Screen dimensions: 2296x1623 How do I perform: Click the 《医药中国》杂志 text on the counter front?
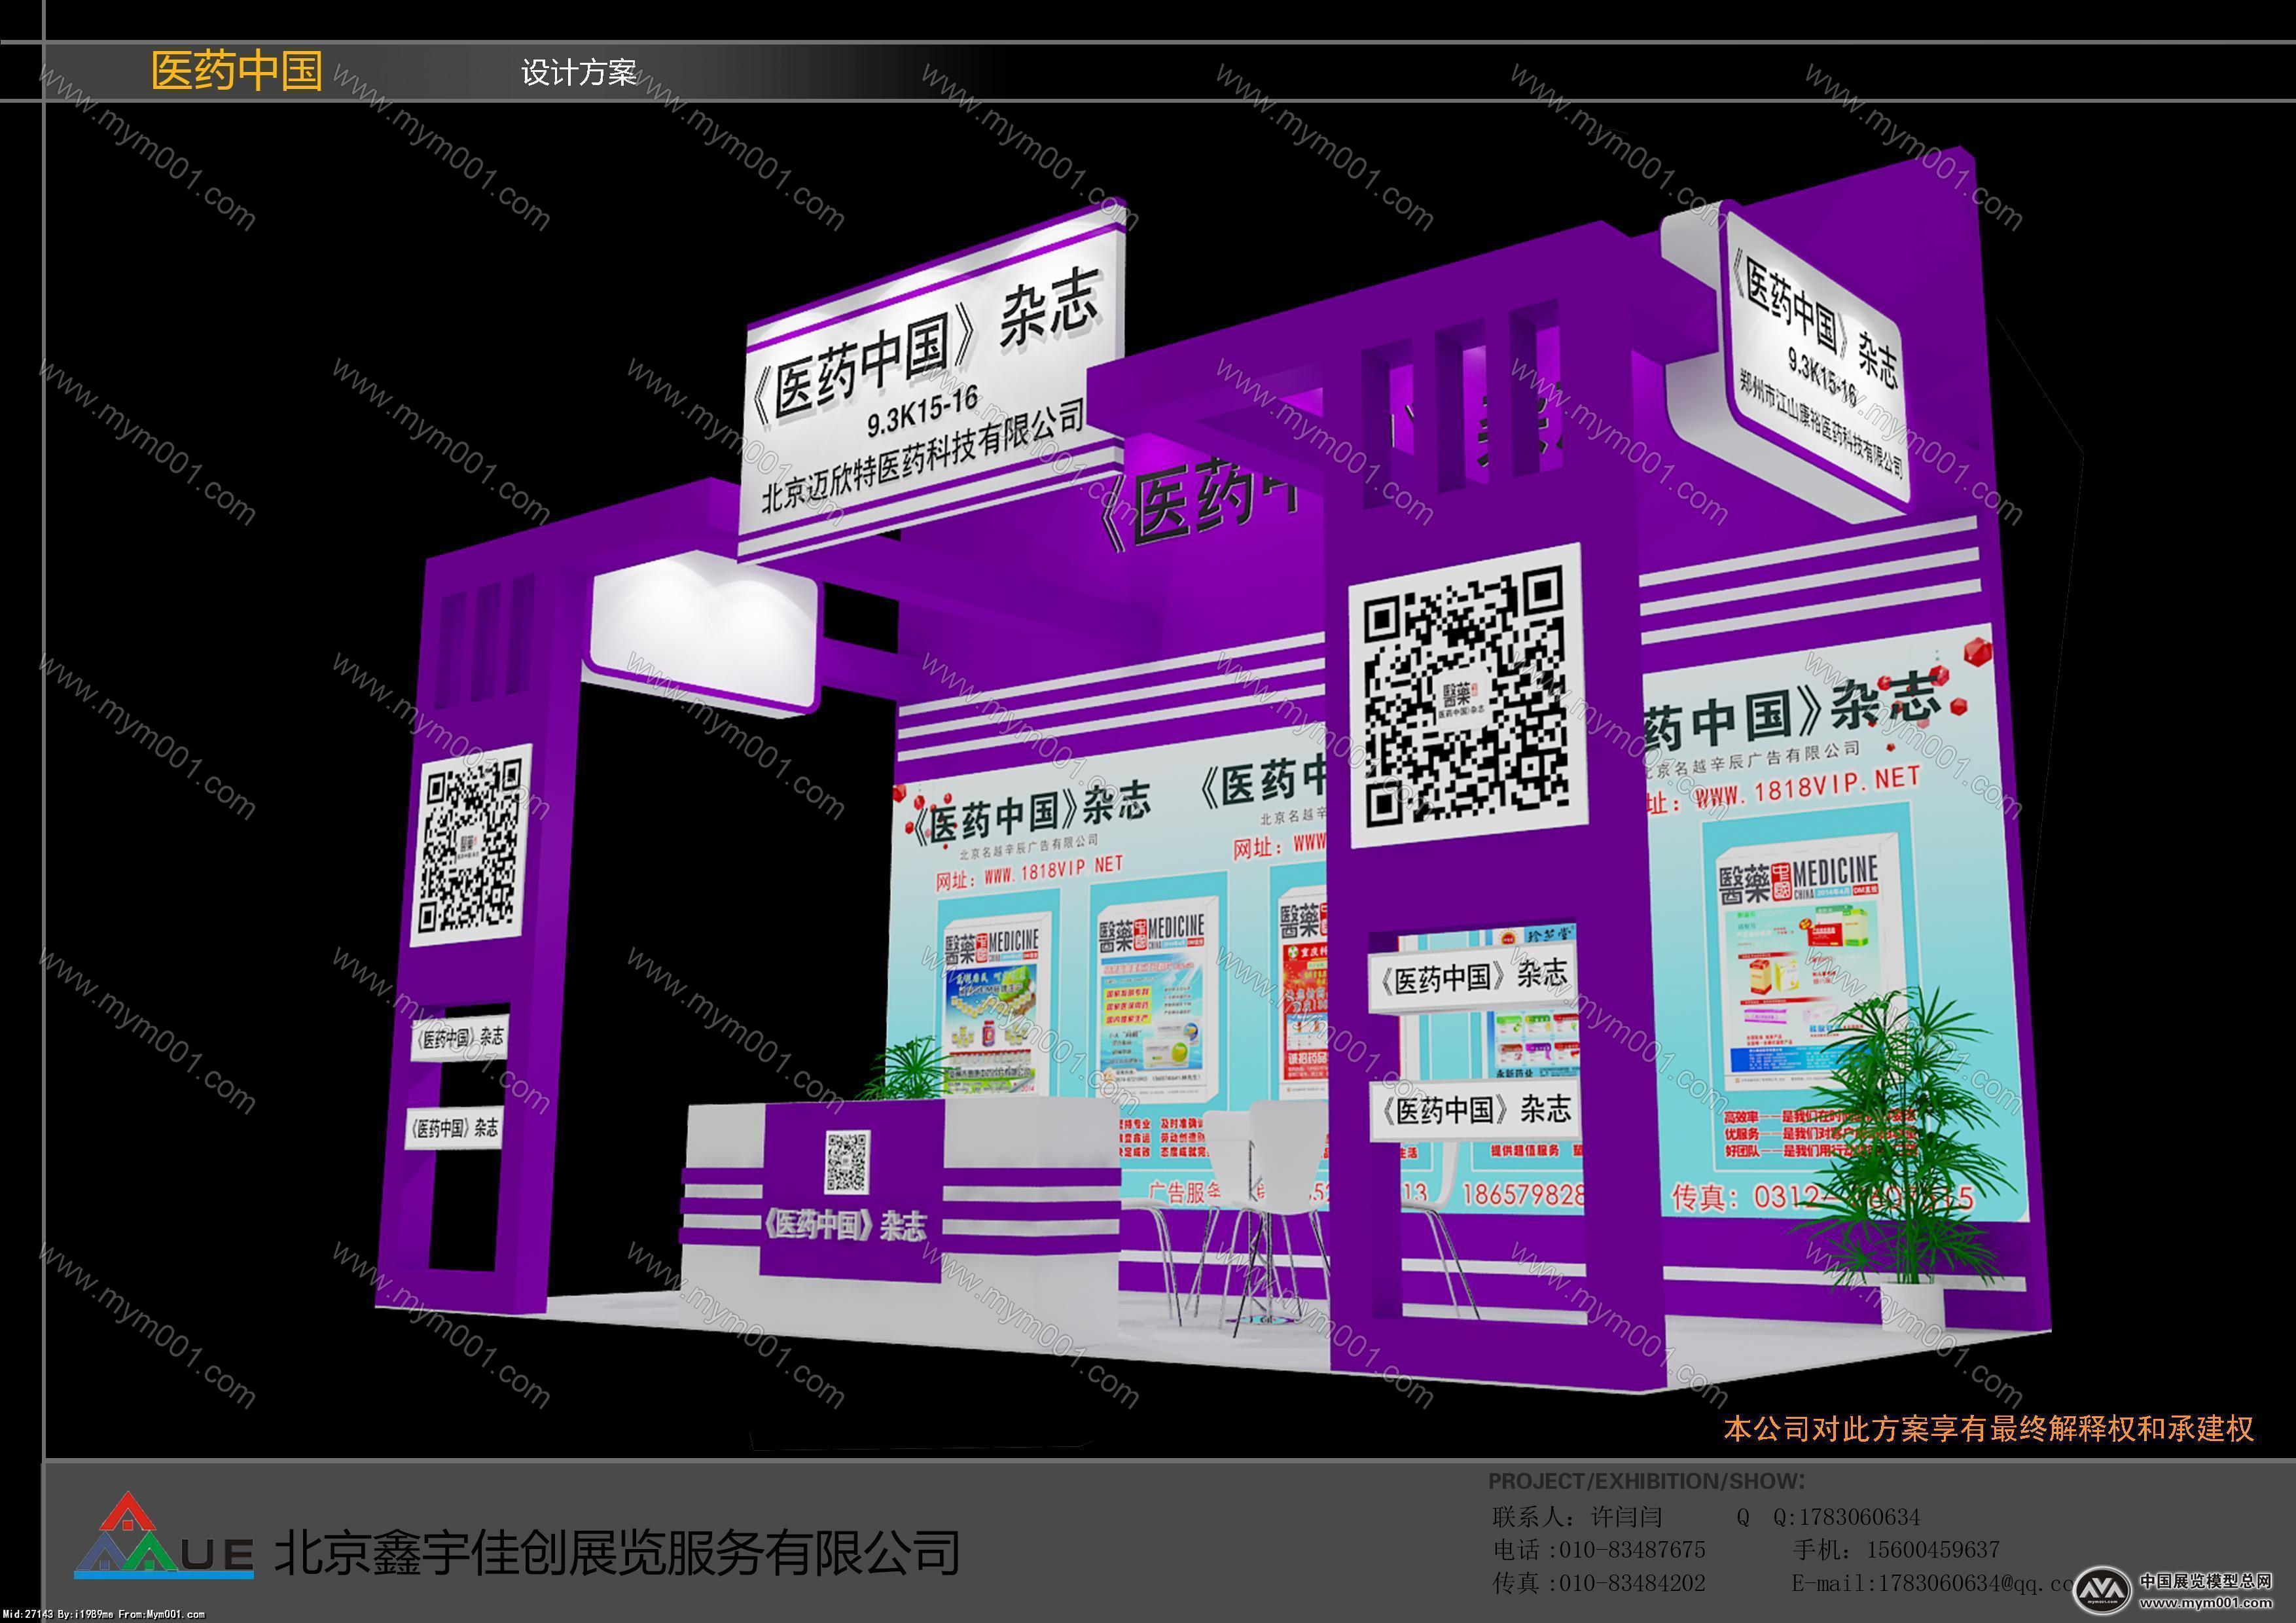click(845, 1225)
